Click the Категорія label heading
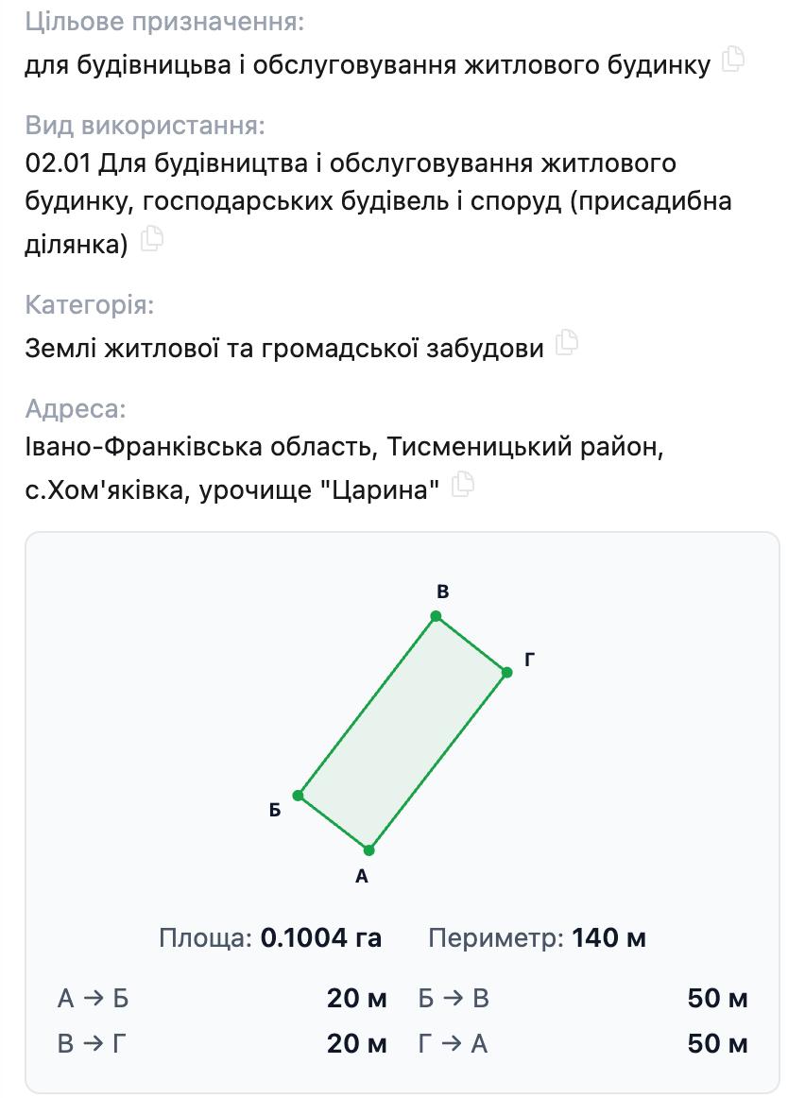This screenshot has height=1098, width=805. (x=90, y=305)
